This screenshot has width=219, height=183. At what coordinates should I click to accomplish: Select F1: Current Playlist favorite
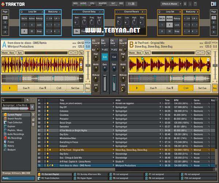pyautogui.click(x=55, y=174)
